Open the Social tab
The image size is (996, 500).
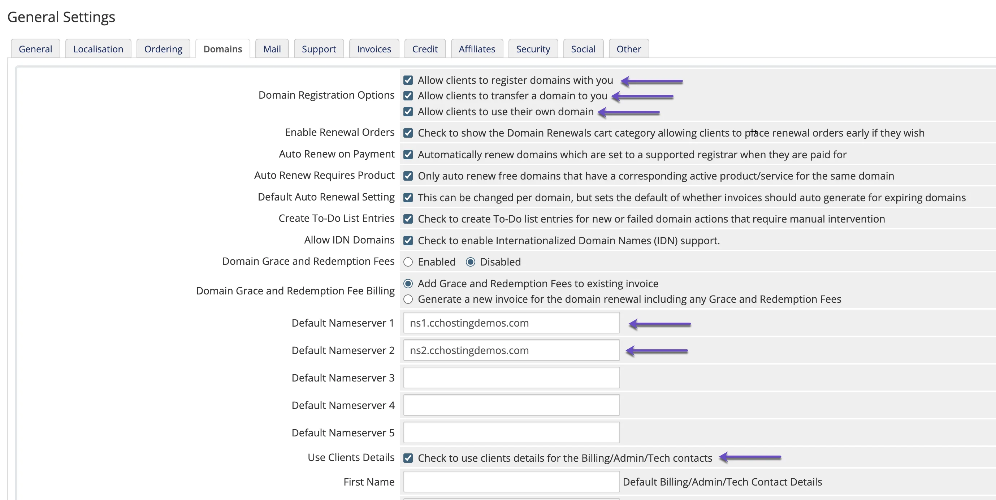(583, 49)
